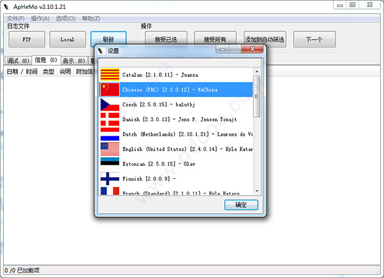The image size is (384, 278).
Task: Click the language list scroll up arrow
Action: click(x=257, y=71)
